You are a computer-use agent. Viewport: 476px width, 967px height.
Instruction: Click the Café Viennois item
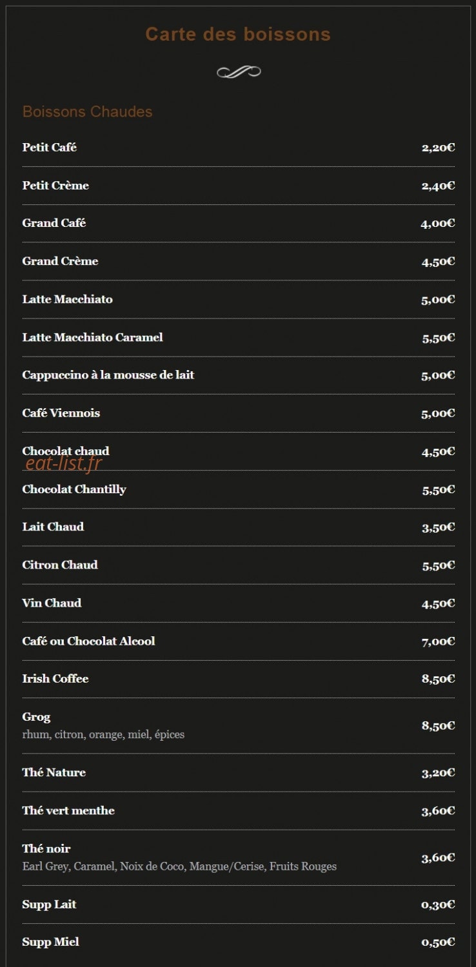click(x=61, y=413)
